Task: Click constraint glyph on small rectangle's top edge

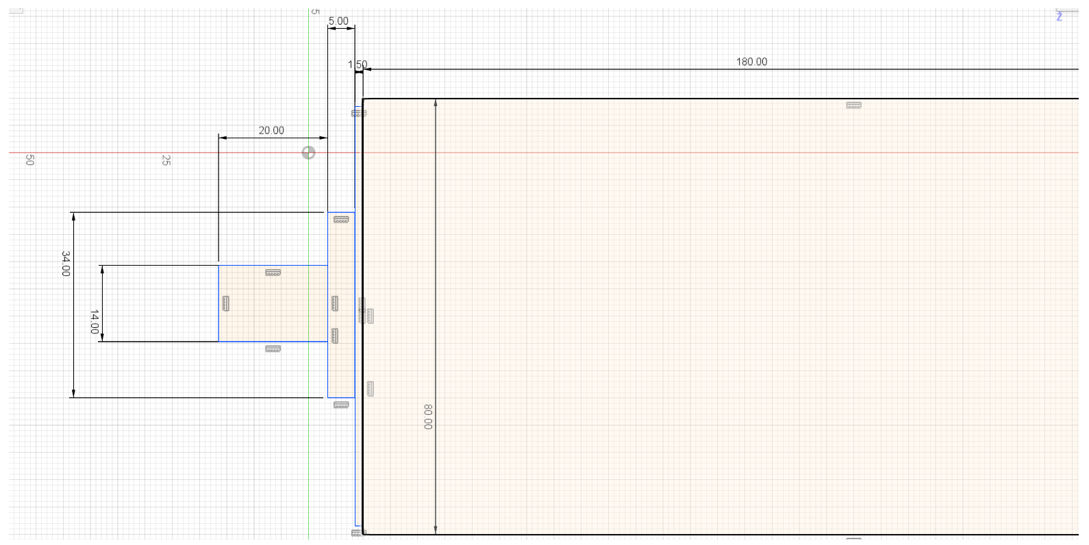Action: pos(273,272)
